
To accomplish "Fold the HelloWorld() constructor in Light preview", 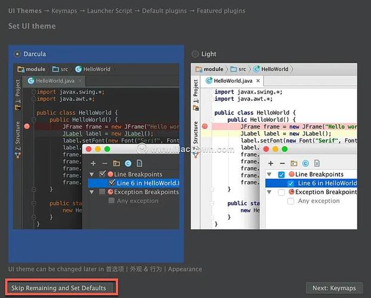I will click(212, 120).
